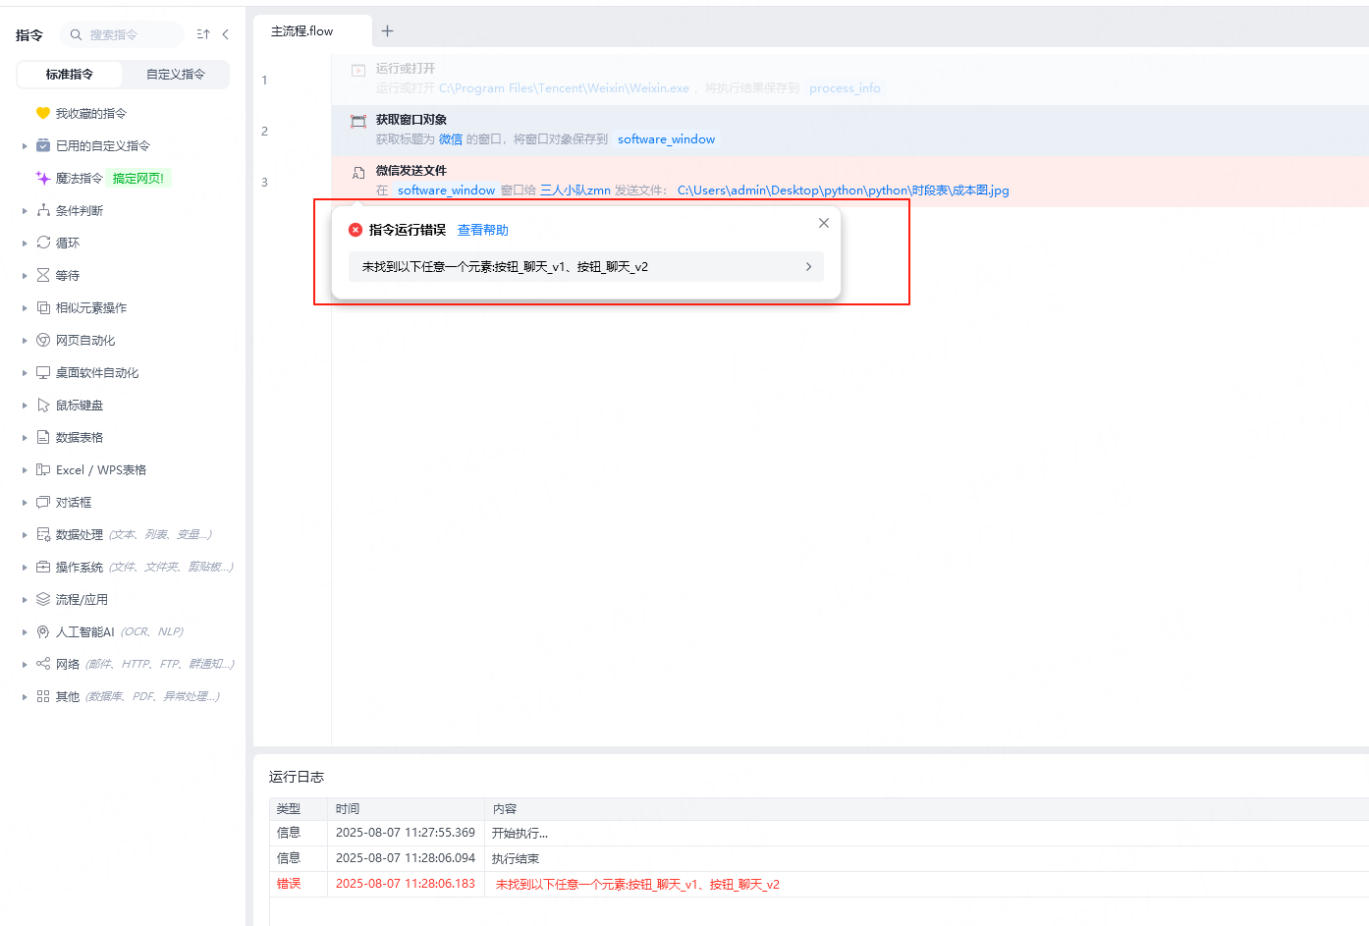
Task: Select the standard commands tab
Action: pyautogui.click(x=70, y=75)
